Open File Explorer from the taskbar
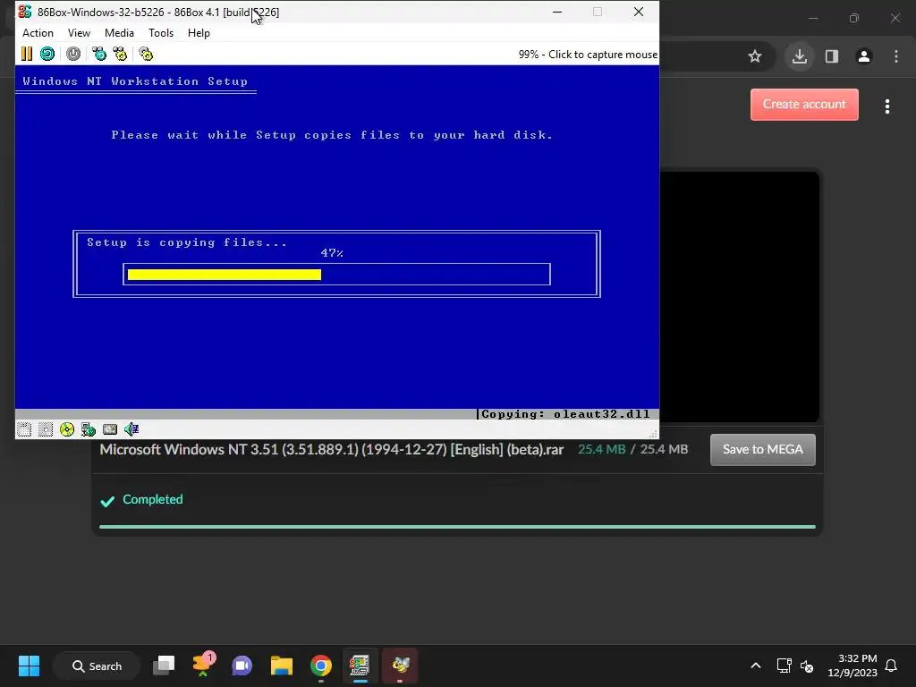The width and height of the screenshot is (916, 687). coord(282,666)
